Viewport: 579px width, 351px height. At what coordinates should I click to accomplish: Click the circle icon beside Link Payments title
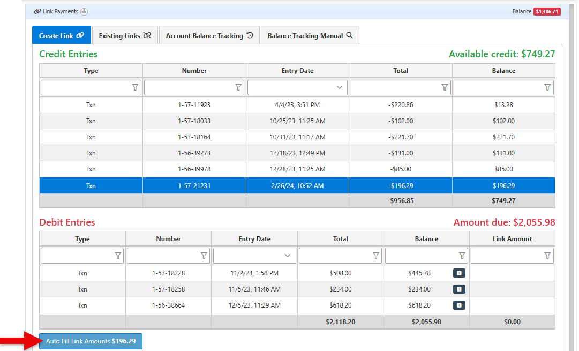tap(84, 11)
